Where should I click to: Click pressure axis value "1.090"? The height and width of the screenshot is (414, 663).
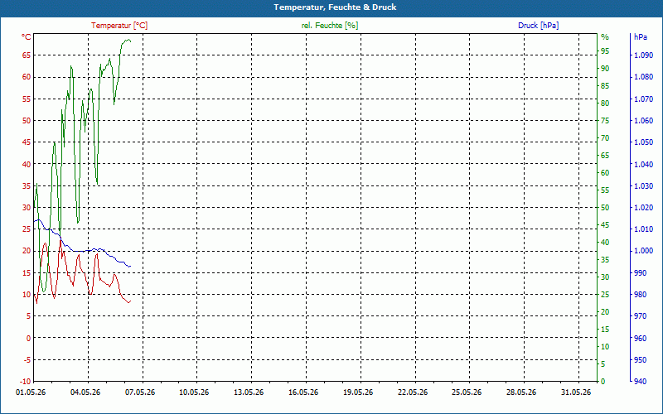click(643, 55)
